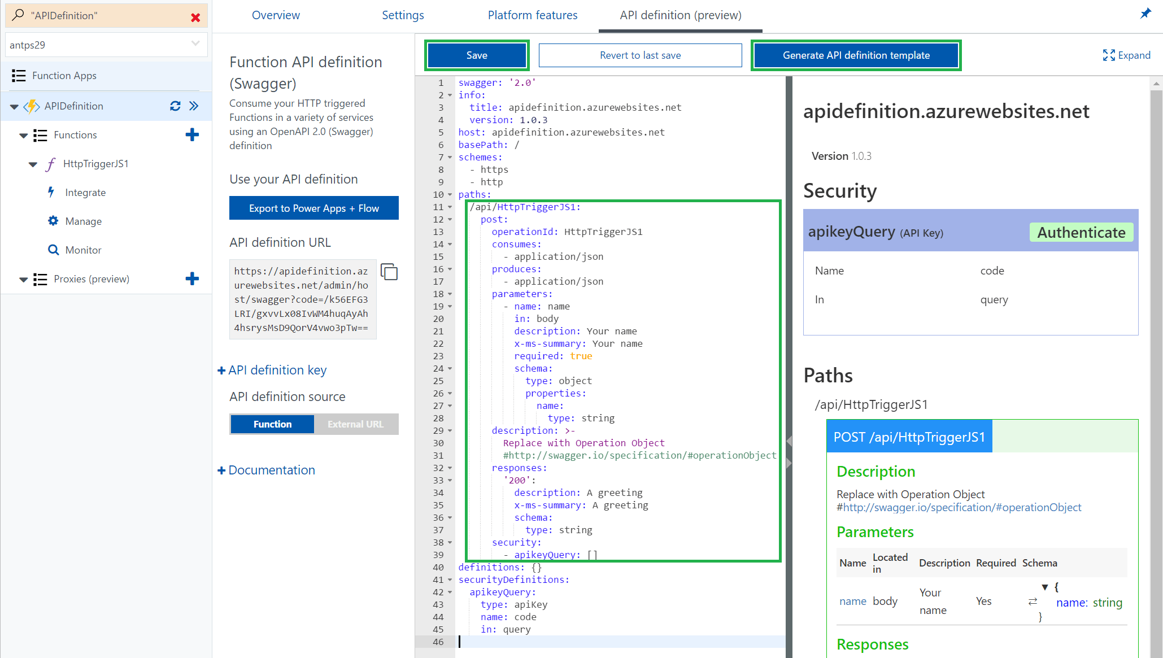Collapse the Functions tree node
This screenshot has height=658, width=1163.
pos(23,134)
